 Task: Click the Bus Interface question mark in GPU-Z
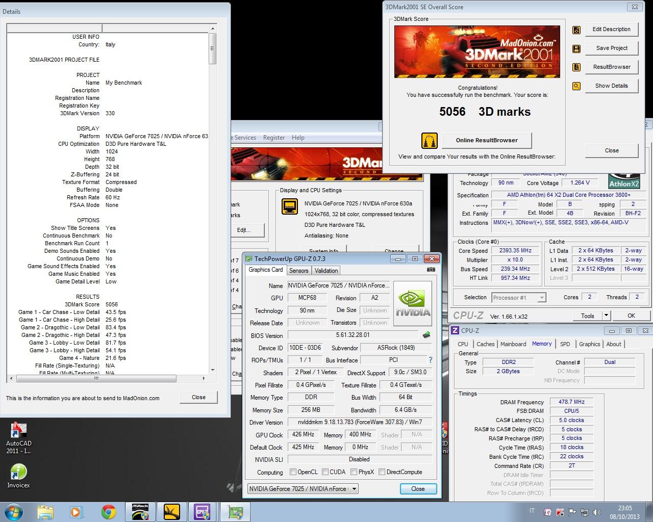[x=431, y=360]
